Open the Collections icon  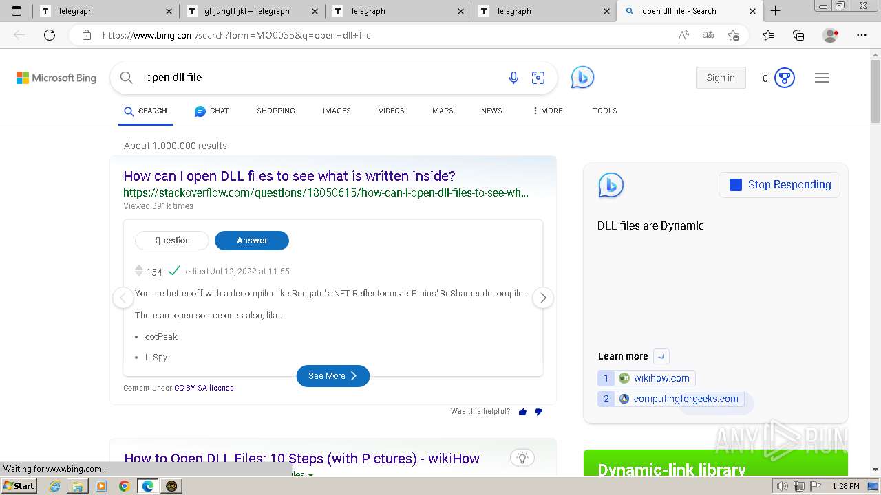pyautogui.click(x=798, y=35)
